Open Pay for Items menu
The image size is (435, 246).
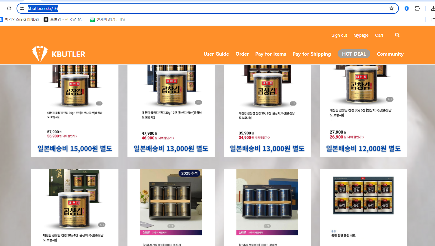[x=271, y=54]
